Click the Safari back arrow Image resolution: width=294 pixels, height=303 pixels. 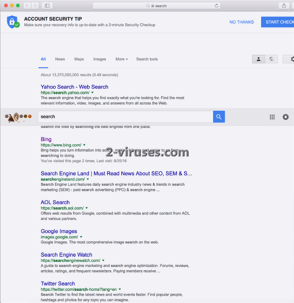click(x=27, y=6)
